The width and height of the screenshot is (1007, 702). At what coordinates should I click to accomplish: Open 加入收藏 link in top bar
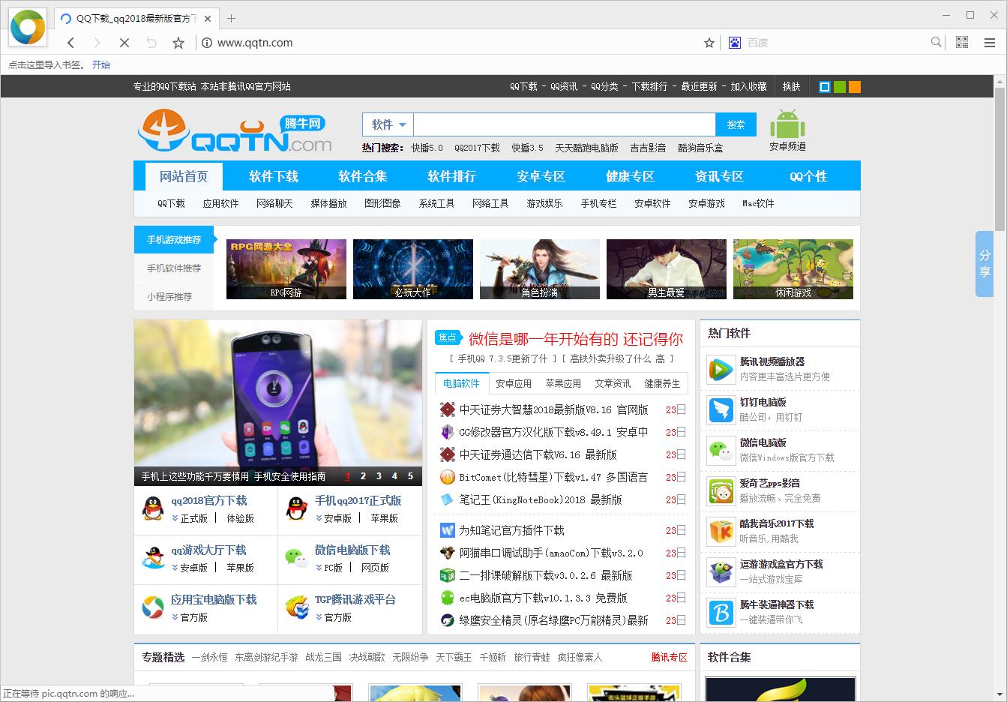pyautogui.click(x=748, y=86)
